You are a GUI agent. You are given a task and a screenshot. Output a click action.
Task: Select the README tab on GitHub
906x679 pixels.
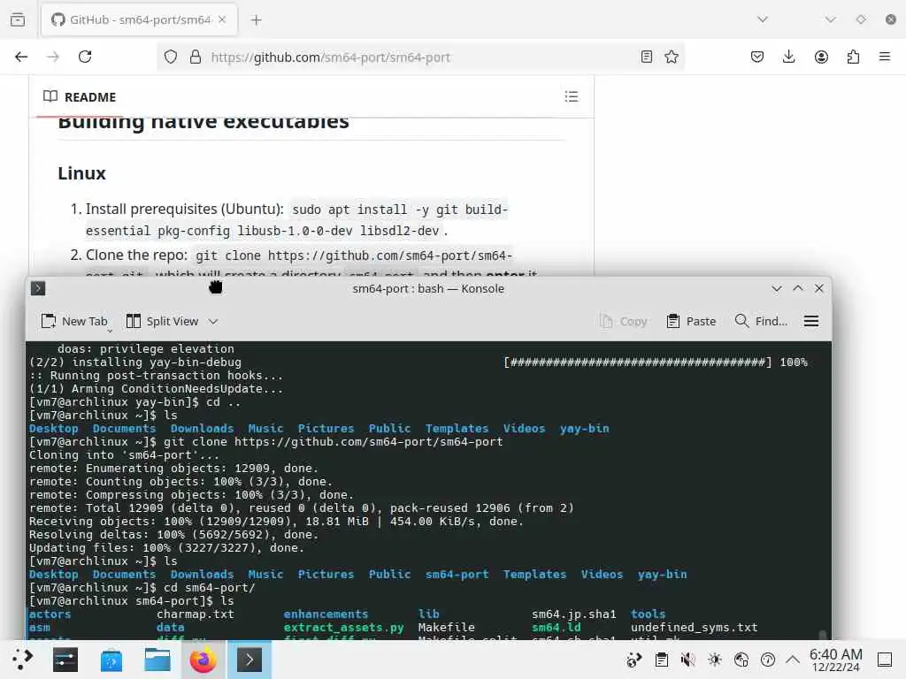coord(80,97)
